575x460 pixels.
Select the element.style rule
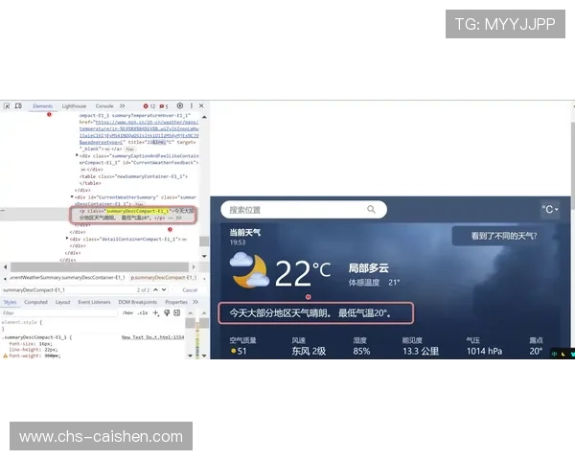pyautogui.click(x=22, y=322)
